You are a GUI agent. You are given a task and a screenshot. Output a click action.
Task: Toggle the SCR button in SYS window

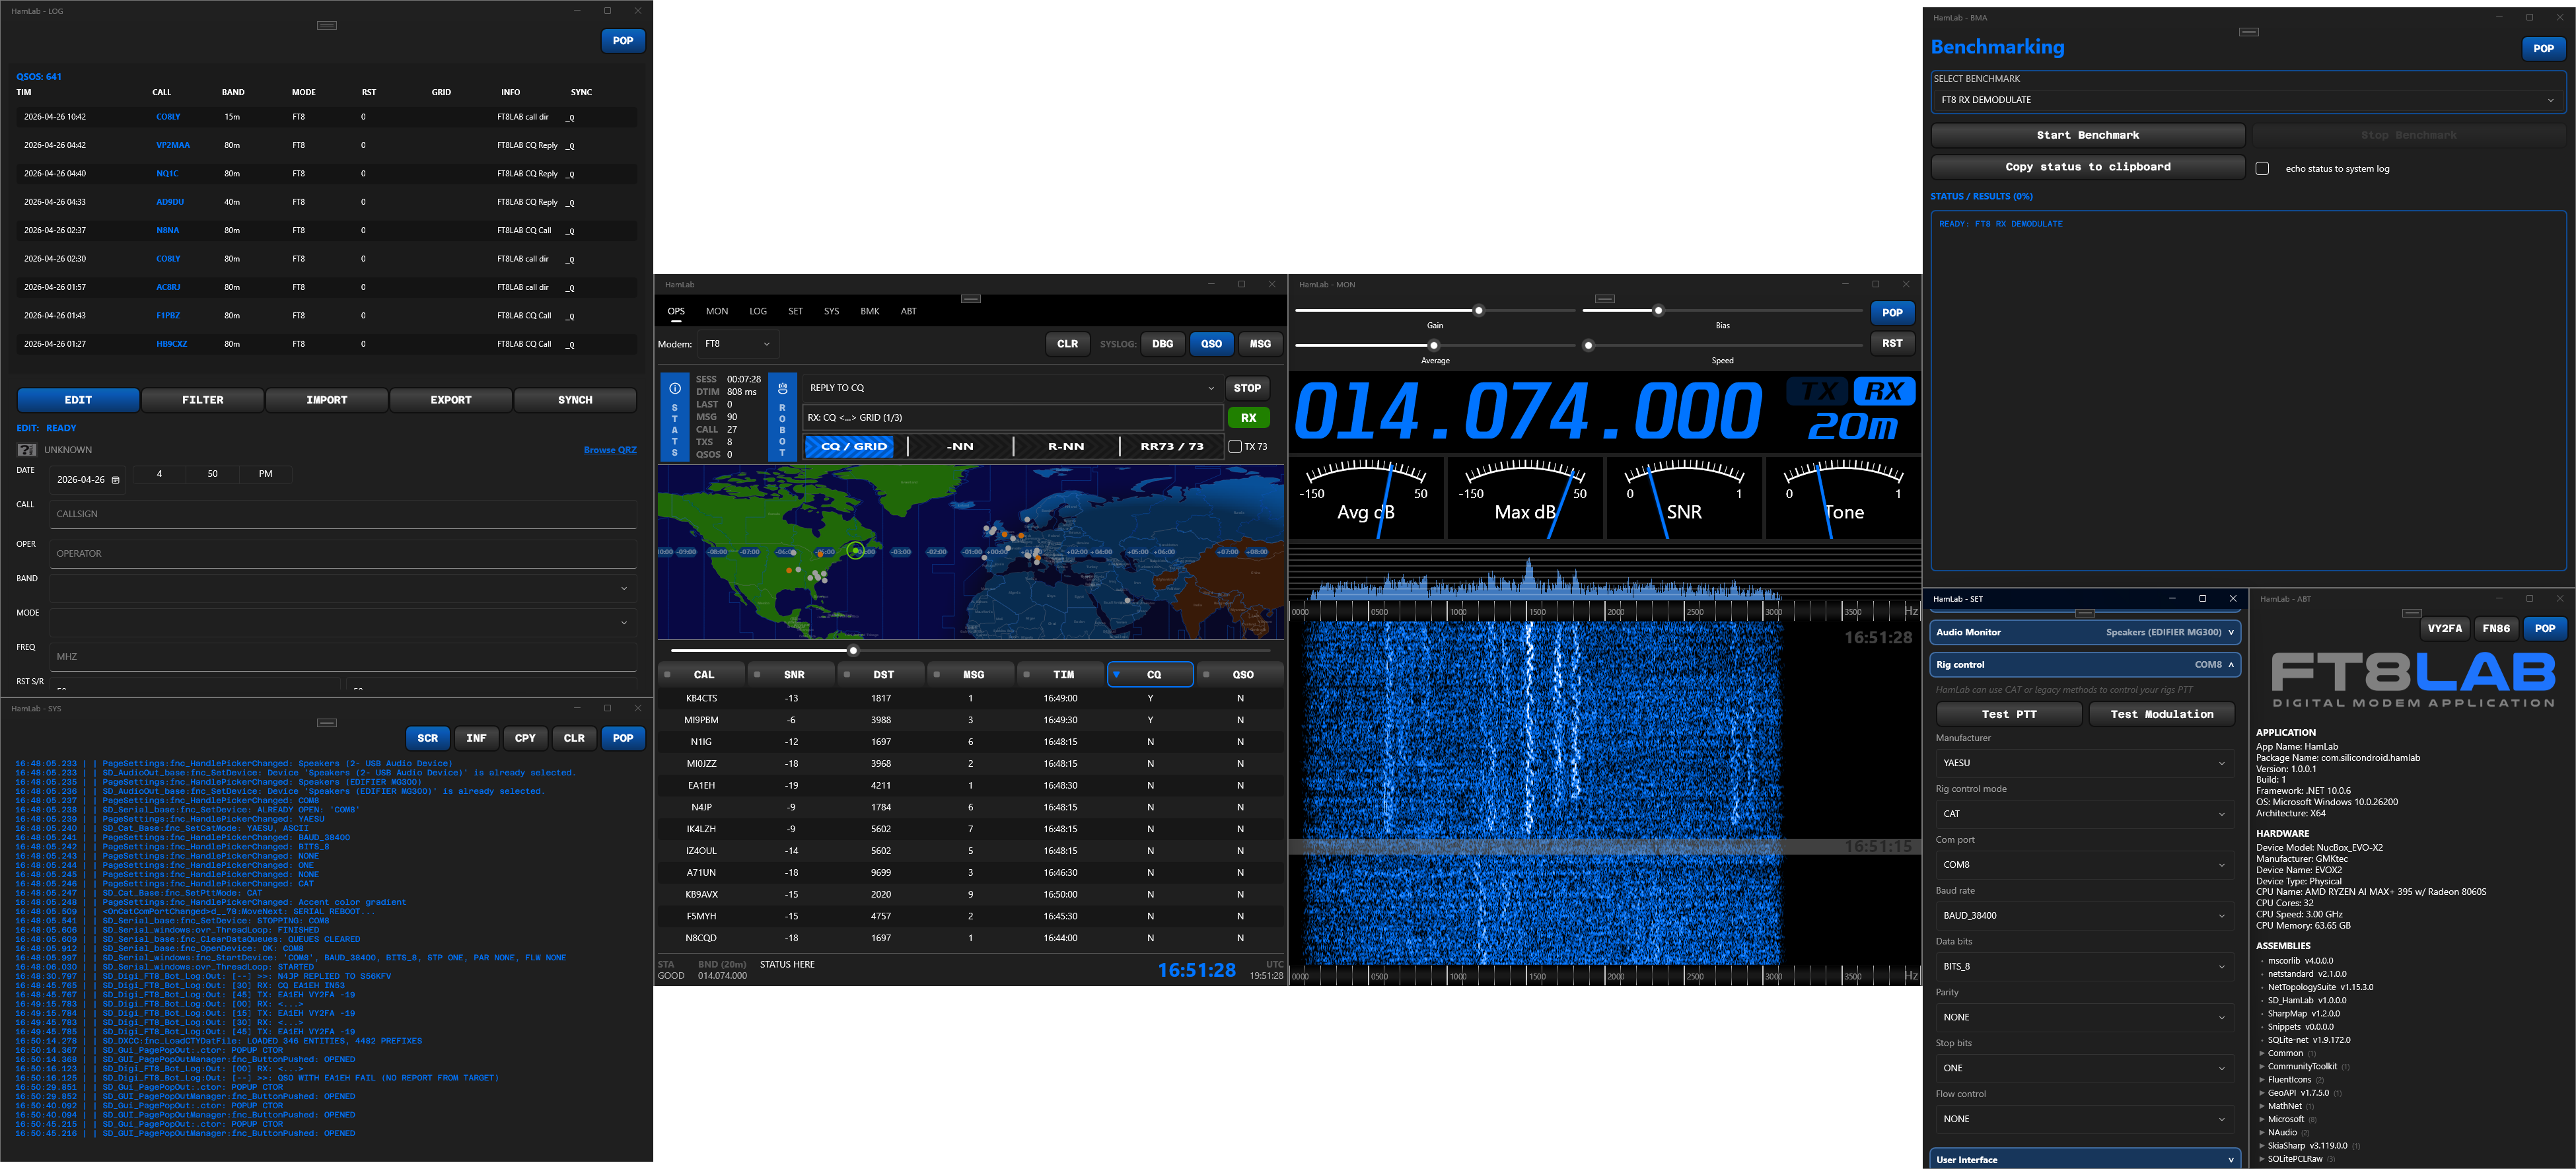(428, 738)
